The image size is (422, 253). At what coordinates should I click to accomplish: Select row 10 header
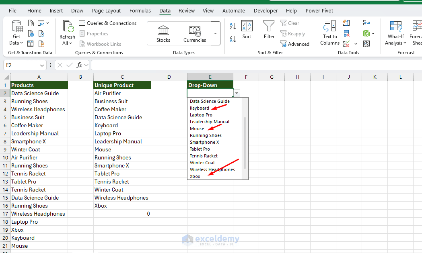pyautogui.click(x=5, y=158)
